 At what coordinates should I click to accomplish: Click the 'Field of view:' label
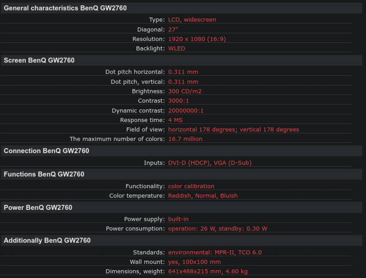click(146, 130)
